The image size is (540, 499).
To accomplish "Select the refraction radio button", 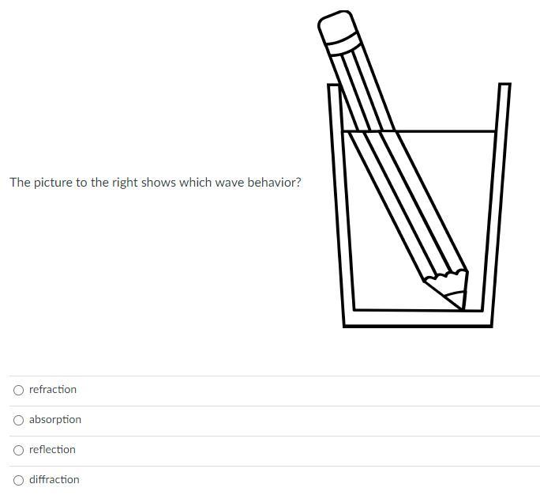I will click(x=18, y=390).
